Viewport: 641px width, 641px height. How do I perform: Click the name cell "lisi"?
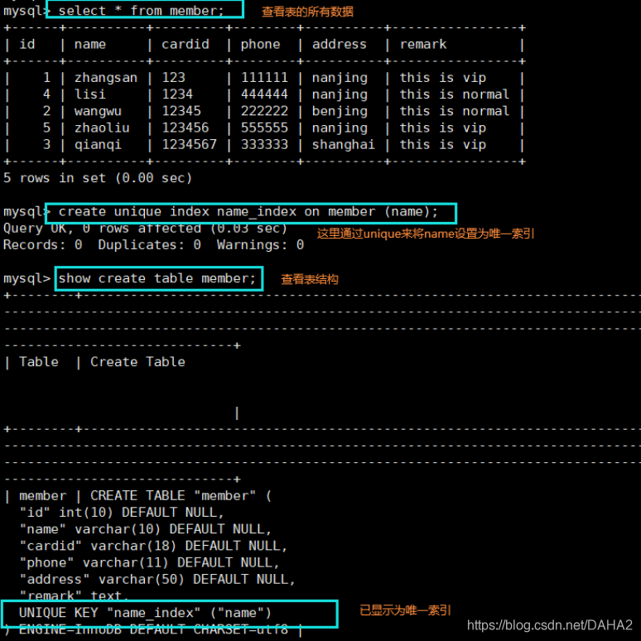(x=90, y=94)
